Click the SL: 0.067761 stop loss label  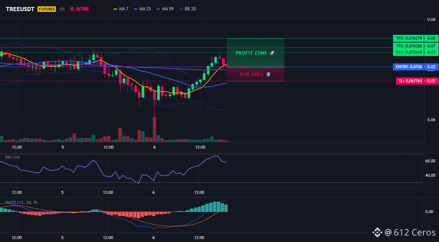[410, 81]
